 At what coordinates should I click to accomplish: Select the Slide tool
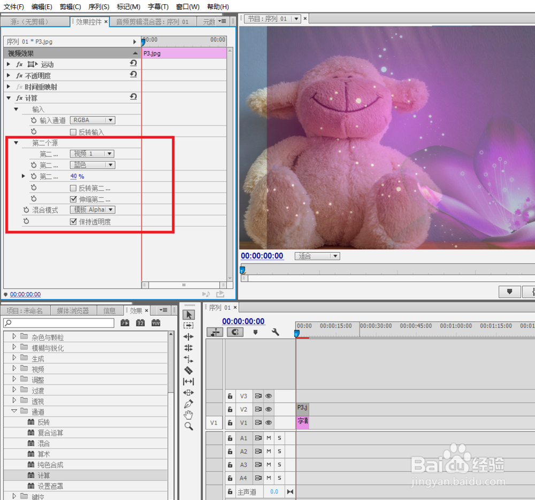click(188, 393)
